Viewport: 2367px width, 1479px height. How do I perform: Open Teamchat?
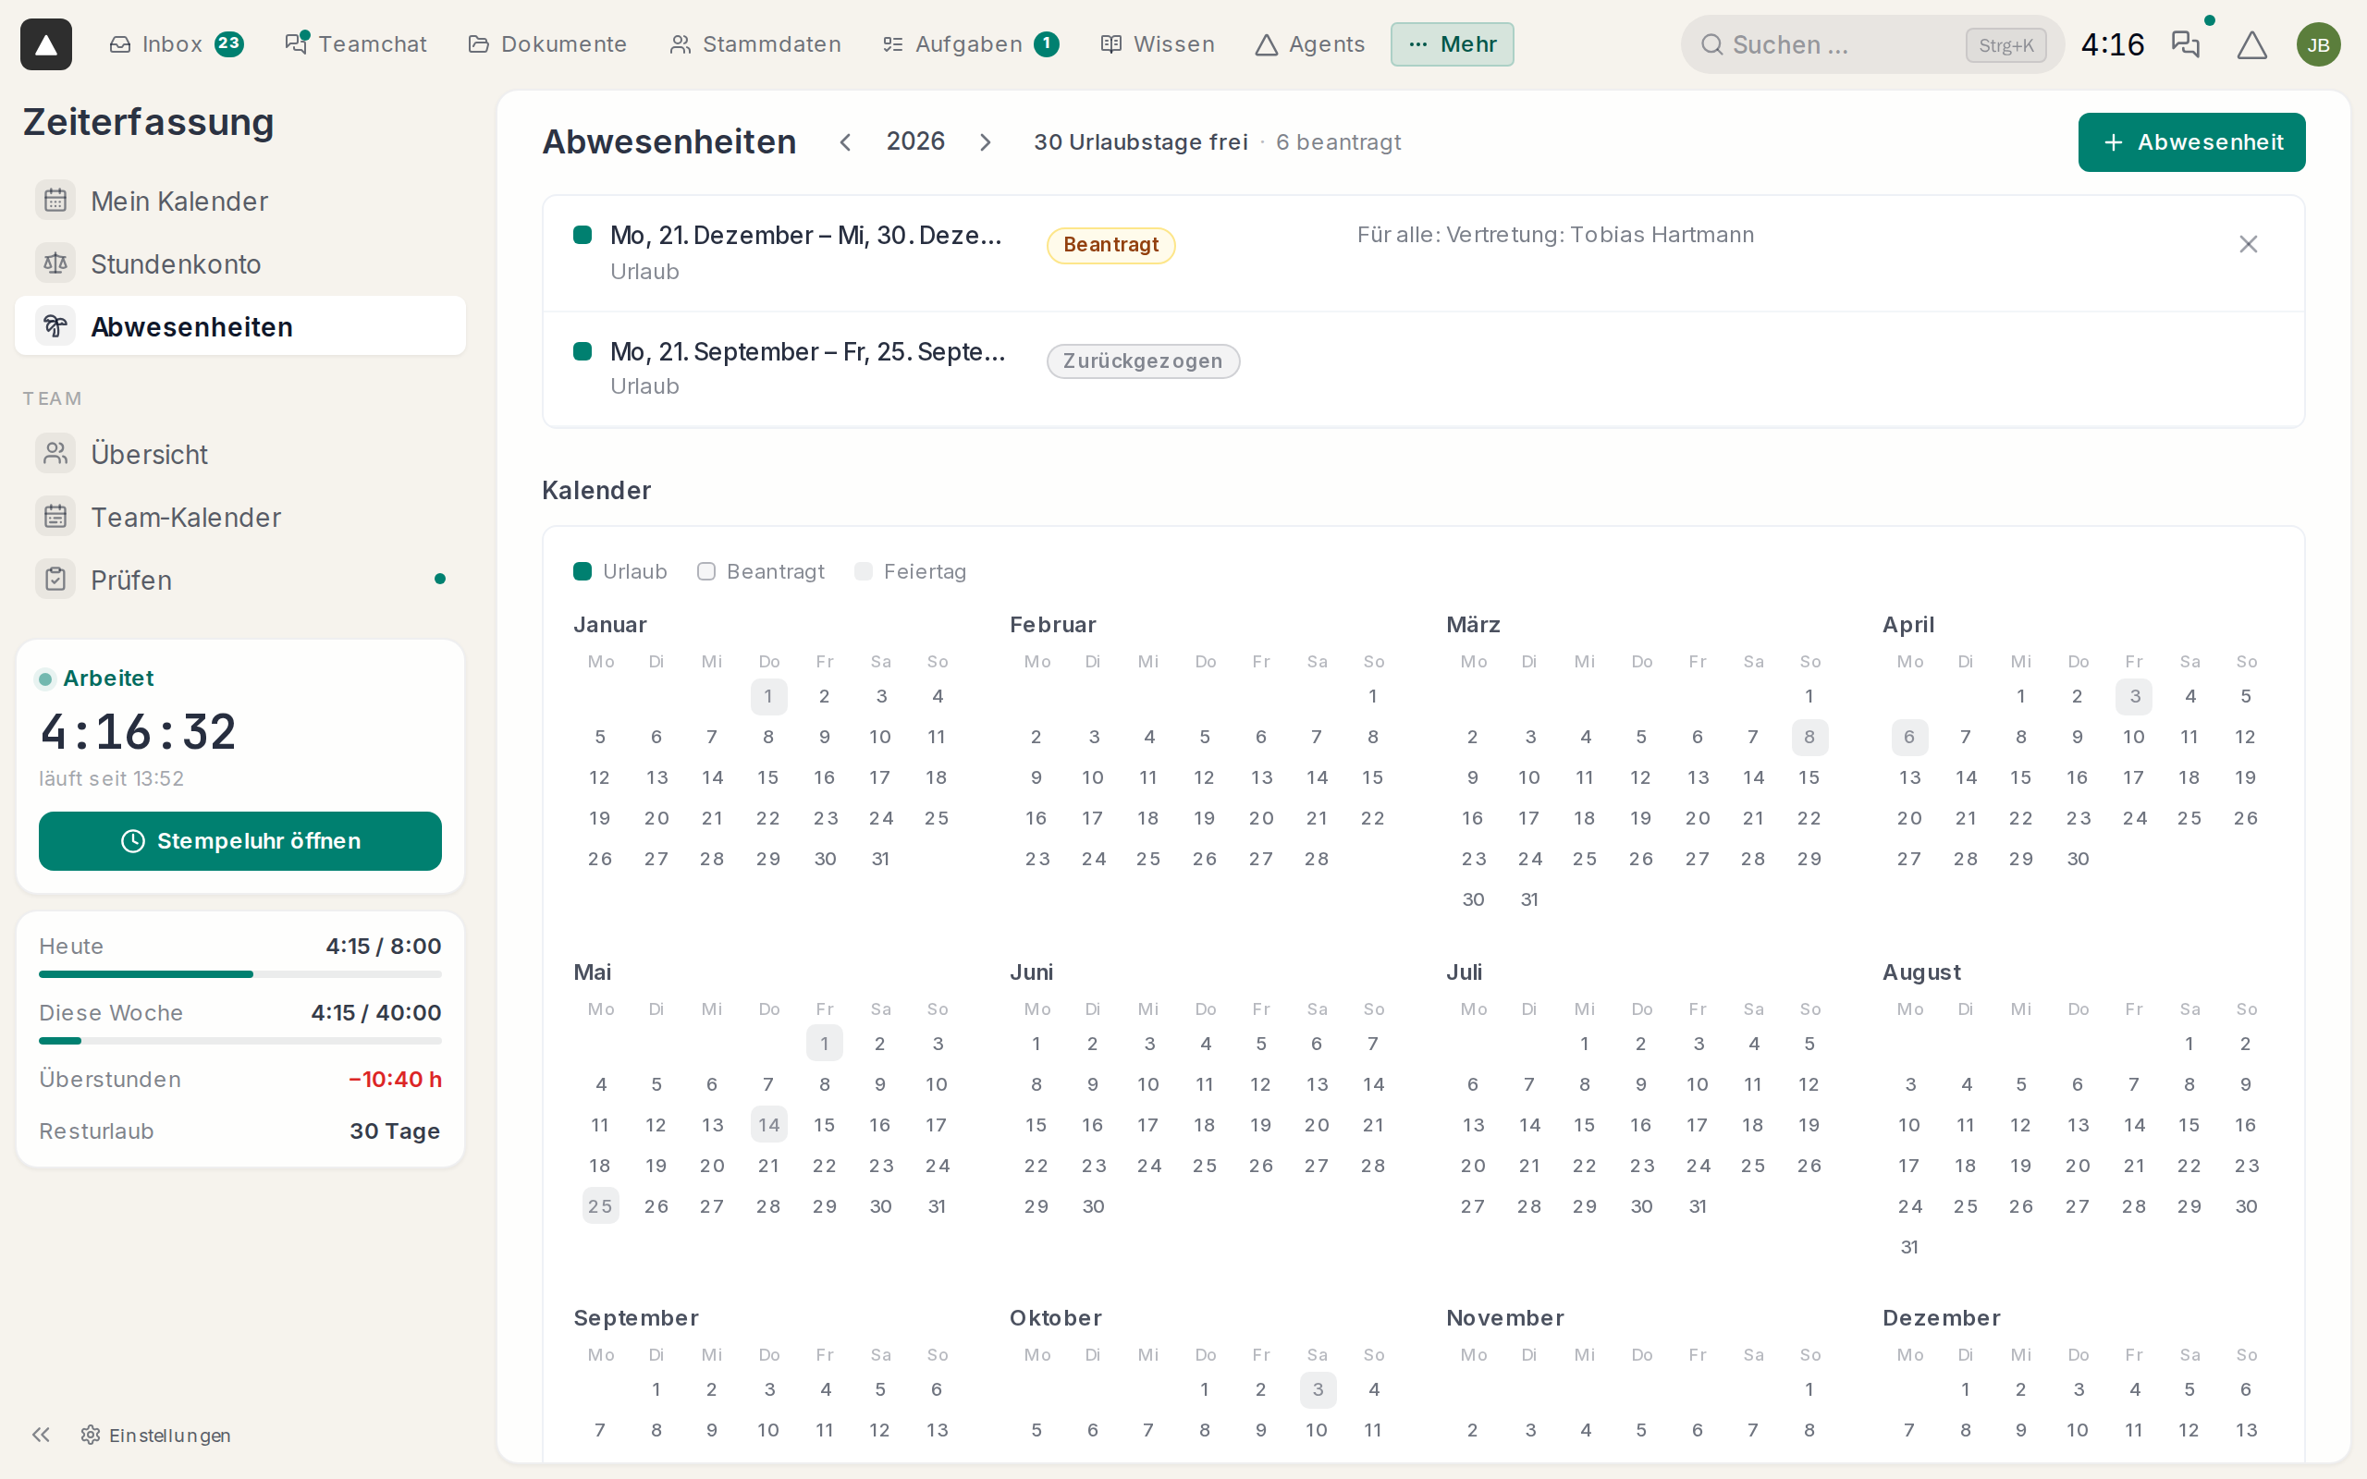(356, 44)
